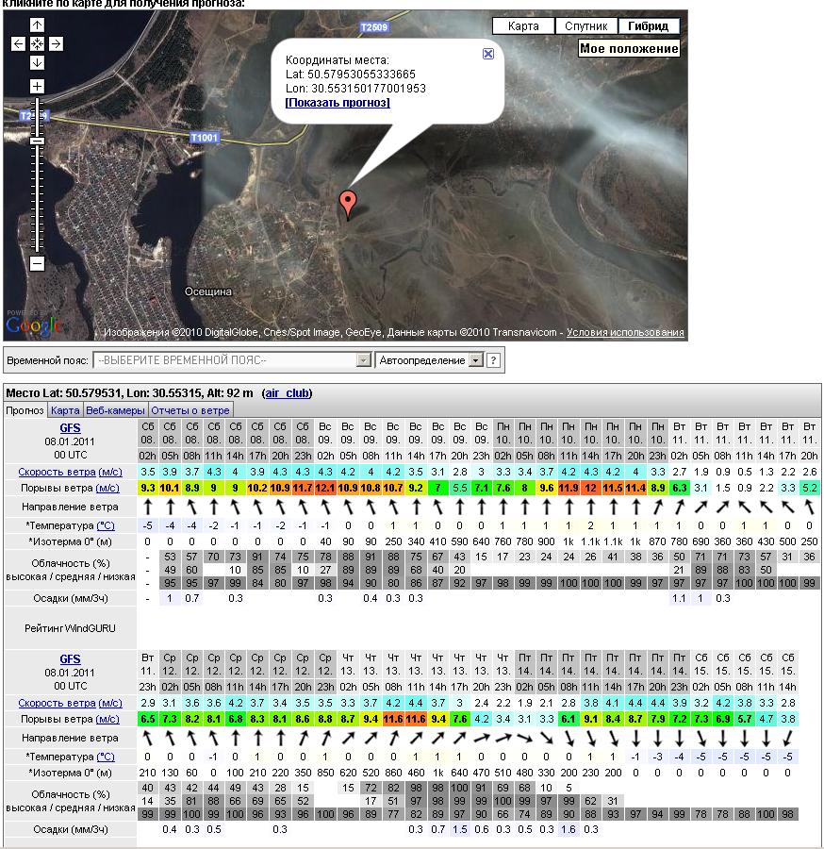Pan the map right with arrow
824x849 pixels.
pos(56,43)
